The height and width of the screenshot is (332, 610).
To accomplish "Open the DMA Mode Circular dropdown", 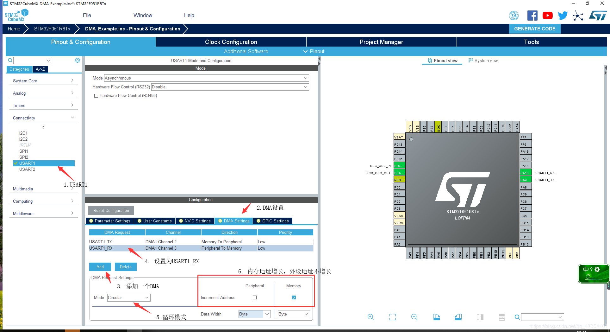I will pos(129,297).
